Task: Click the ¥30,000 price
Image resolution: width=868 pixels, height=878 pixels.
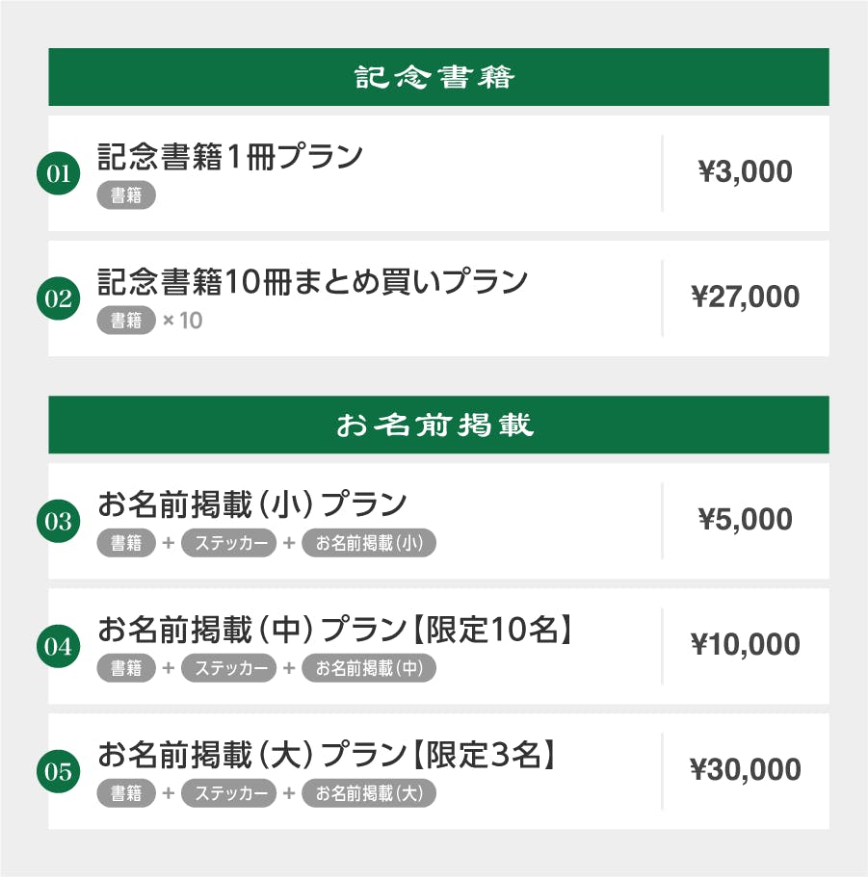Action: (x=745, y=770)
